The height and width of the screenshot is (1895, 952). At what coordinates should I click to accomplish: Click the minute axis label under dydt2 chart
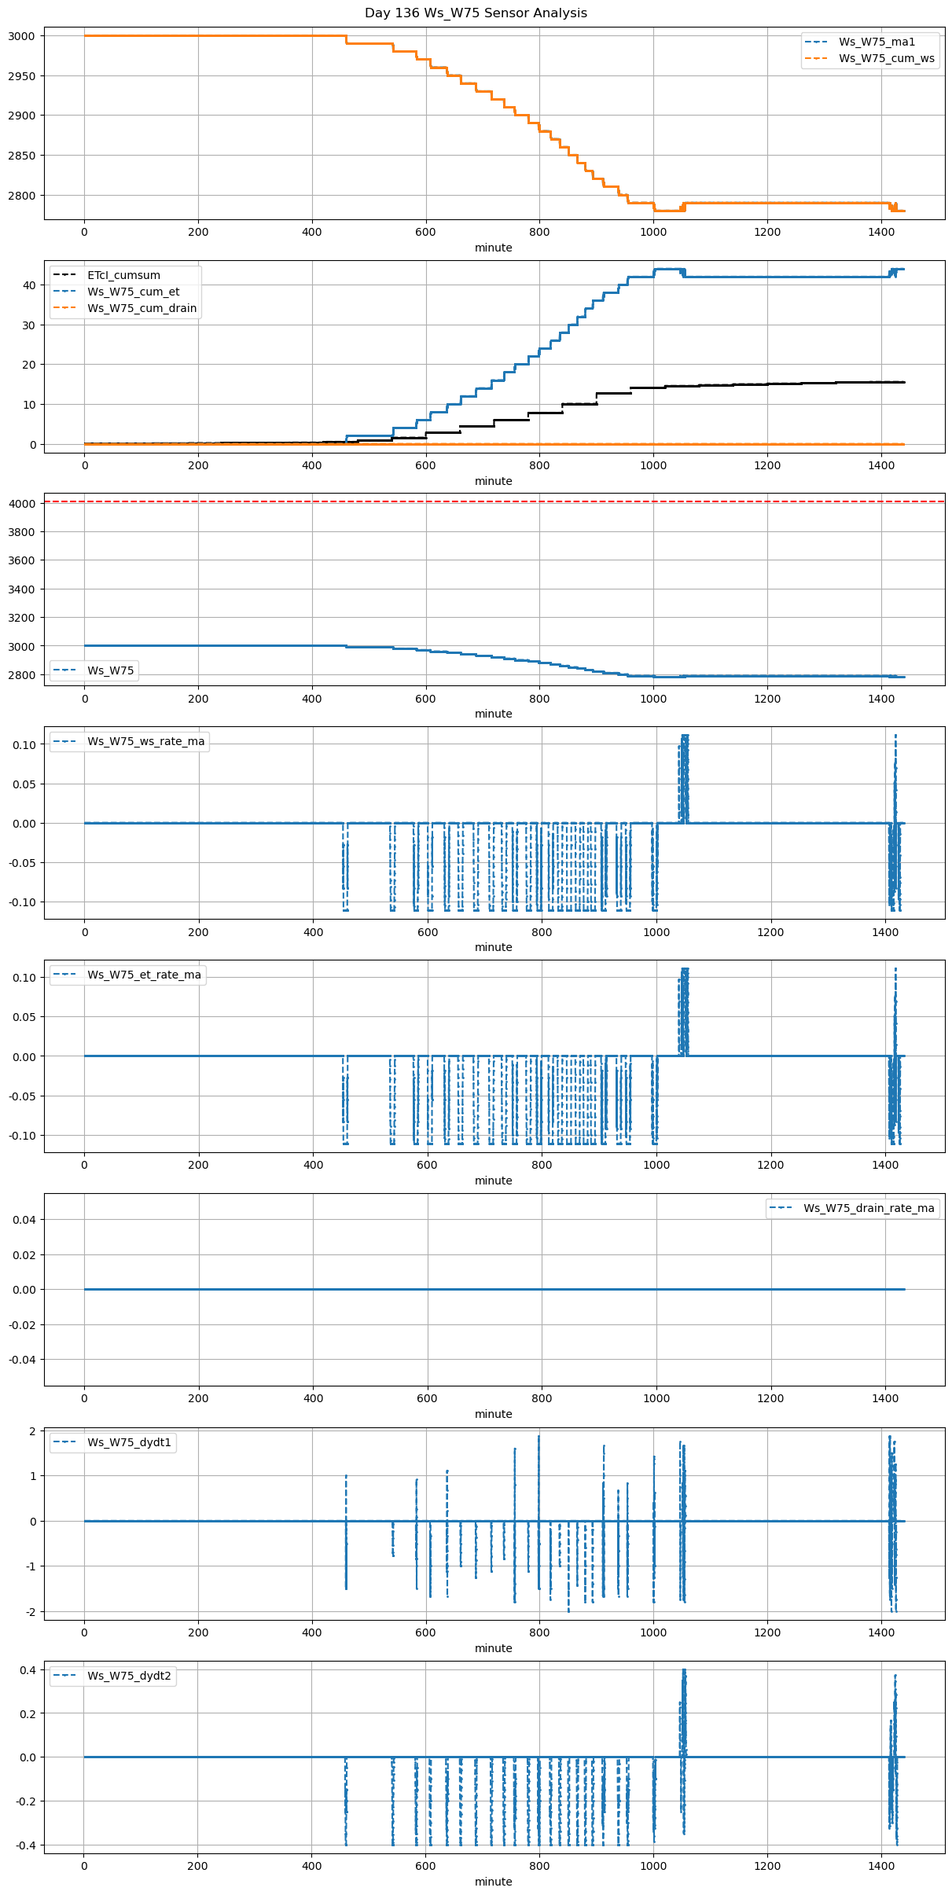(x=493, y=1882)
